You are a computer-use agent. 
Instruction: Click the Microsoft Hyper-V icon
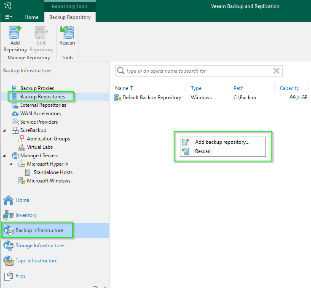coord(22,164)
